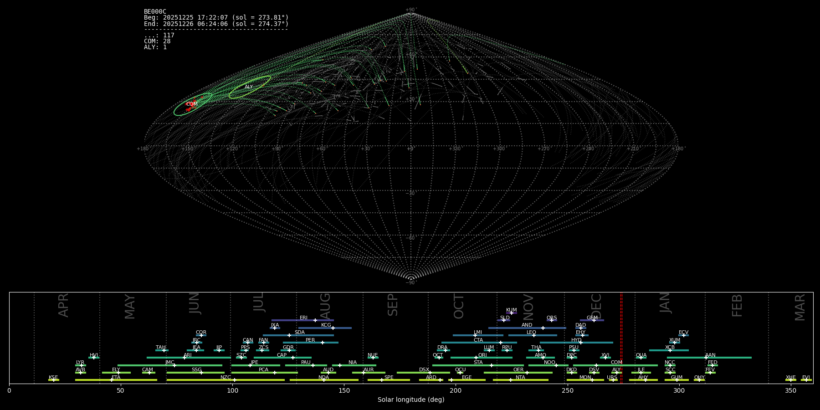Select the KCG shower label in the timeline
This screenshot has width=820, height=410.
click(326, 325)
